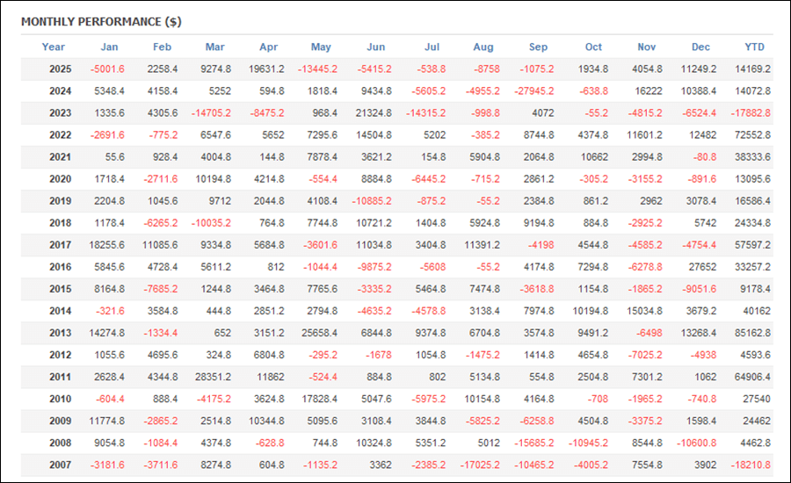Screen dimensions: 791x483
Task: Click the Monthly Performance ($) title
Action: [101, 21]
